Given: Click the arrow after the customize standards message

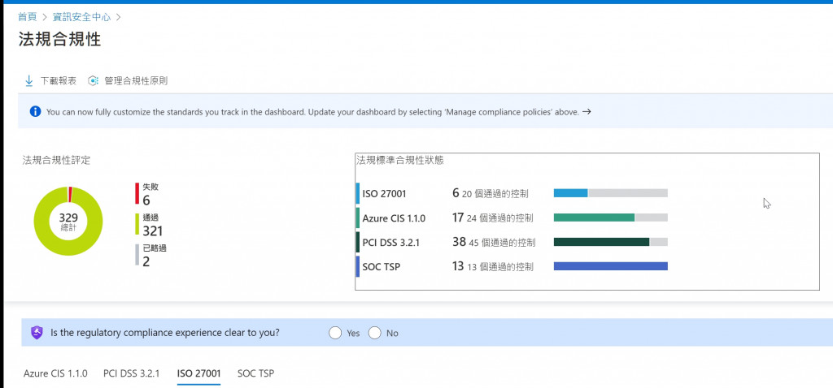Looking at the screenshot, I should point(587,112).
